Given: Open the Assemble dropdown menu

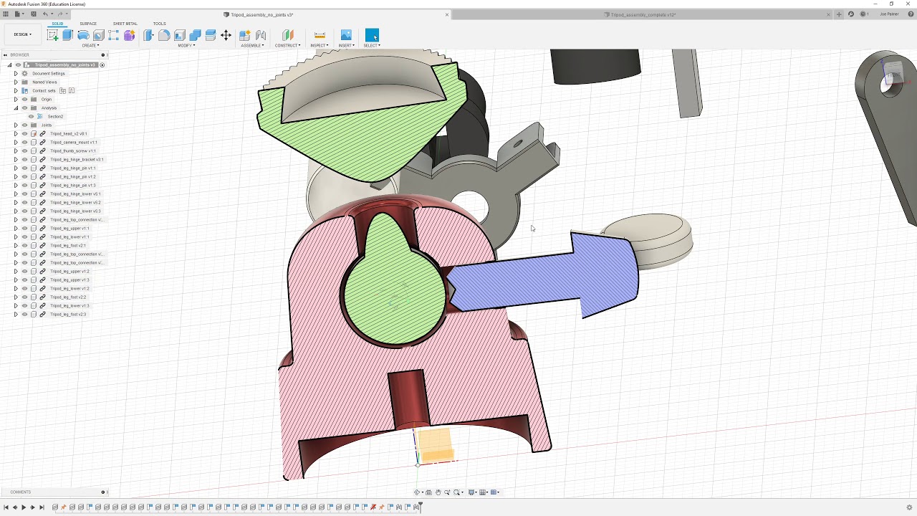Looking at the screenshot, I should [252, 46].
